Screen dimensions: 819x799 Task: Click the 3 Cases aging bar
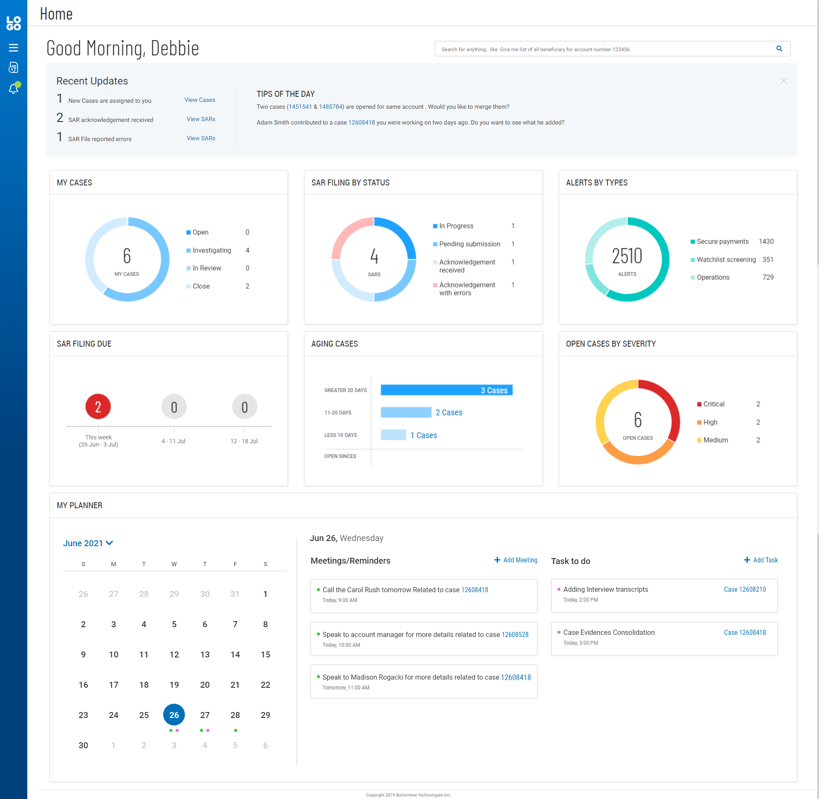coord(446,390)
